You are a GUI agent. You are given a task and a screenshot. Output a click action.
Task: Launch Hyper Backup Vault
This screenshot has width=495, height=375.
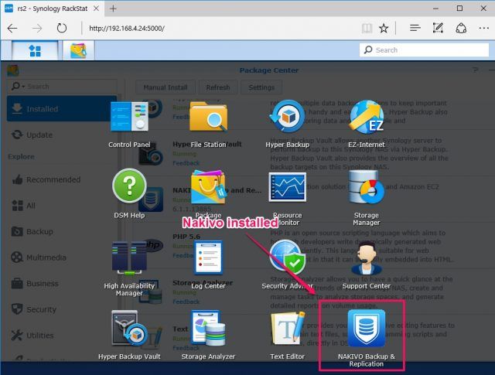click(x=129, y=329)
